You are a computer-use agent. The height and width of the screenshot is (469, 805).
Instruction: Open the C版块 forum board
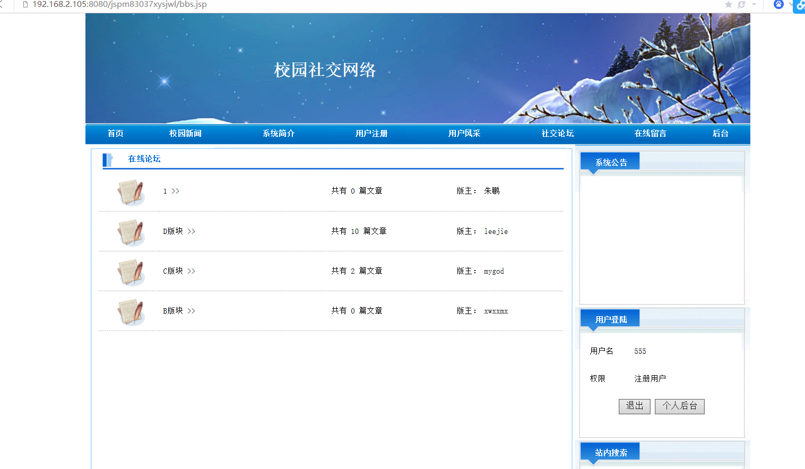tap(179, 271)
